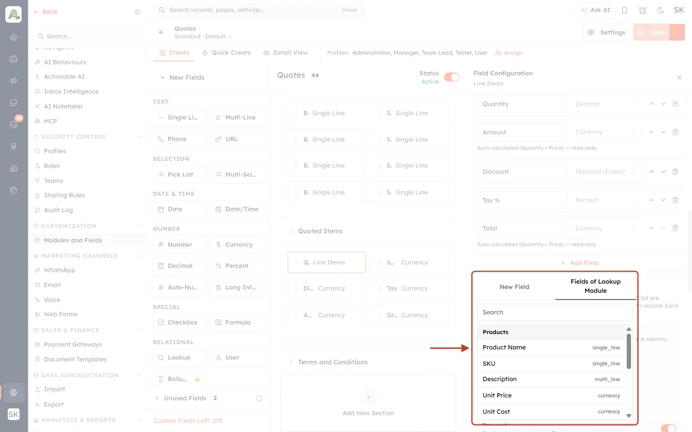Image resolution: width=692 pixels, height=432 pixels.
Task: Delete the Tax % field trash icon
Action: (x=675, y=200)
